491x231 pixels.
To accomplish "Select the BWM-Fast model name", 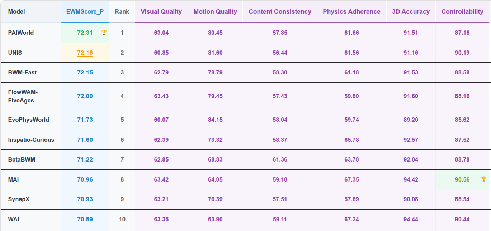I will tap(22, 72).
